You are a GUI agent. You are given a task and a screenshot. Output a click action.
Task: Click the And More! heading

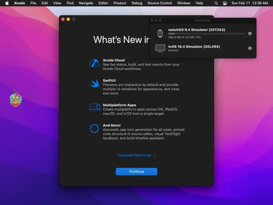point(112,125)
